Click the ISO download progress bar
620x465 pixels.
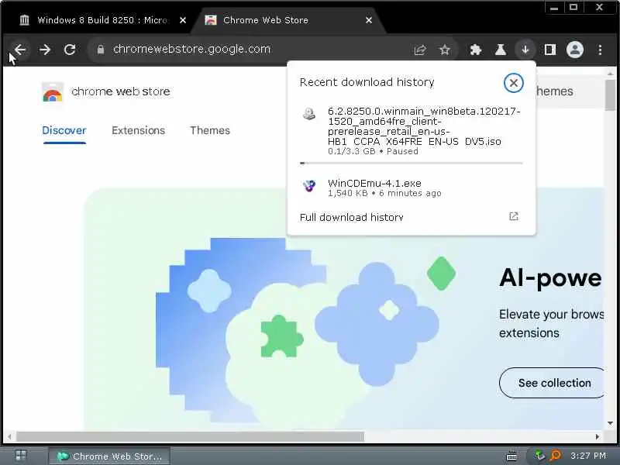pyautogui.click(x=412, y=163)
